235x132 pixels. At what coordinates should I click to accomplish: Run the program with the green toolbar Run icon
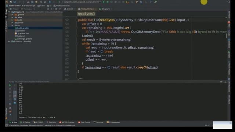coord(104,2)
